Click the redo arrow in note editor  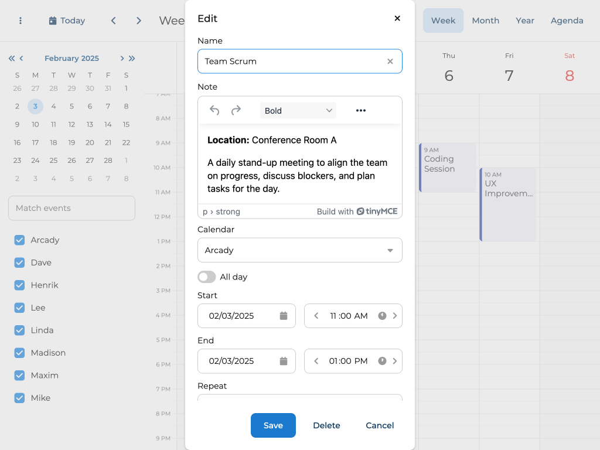236,111
